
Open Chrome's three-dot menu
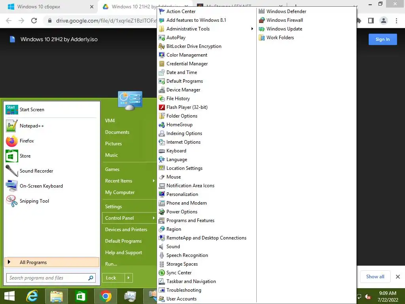point(396,21)
